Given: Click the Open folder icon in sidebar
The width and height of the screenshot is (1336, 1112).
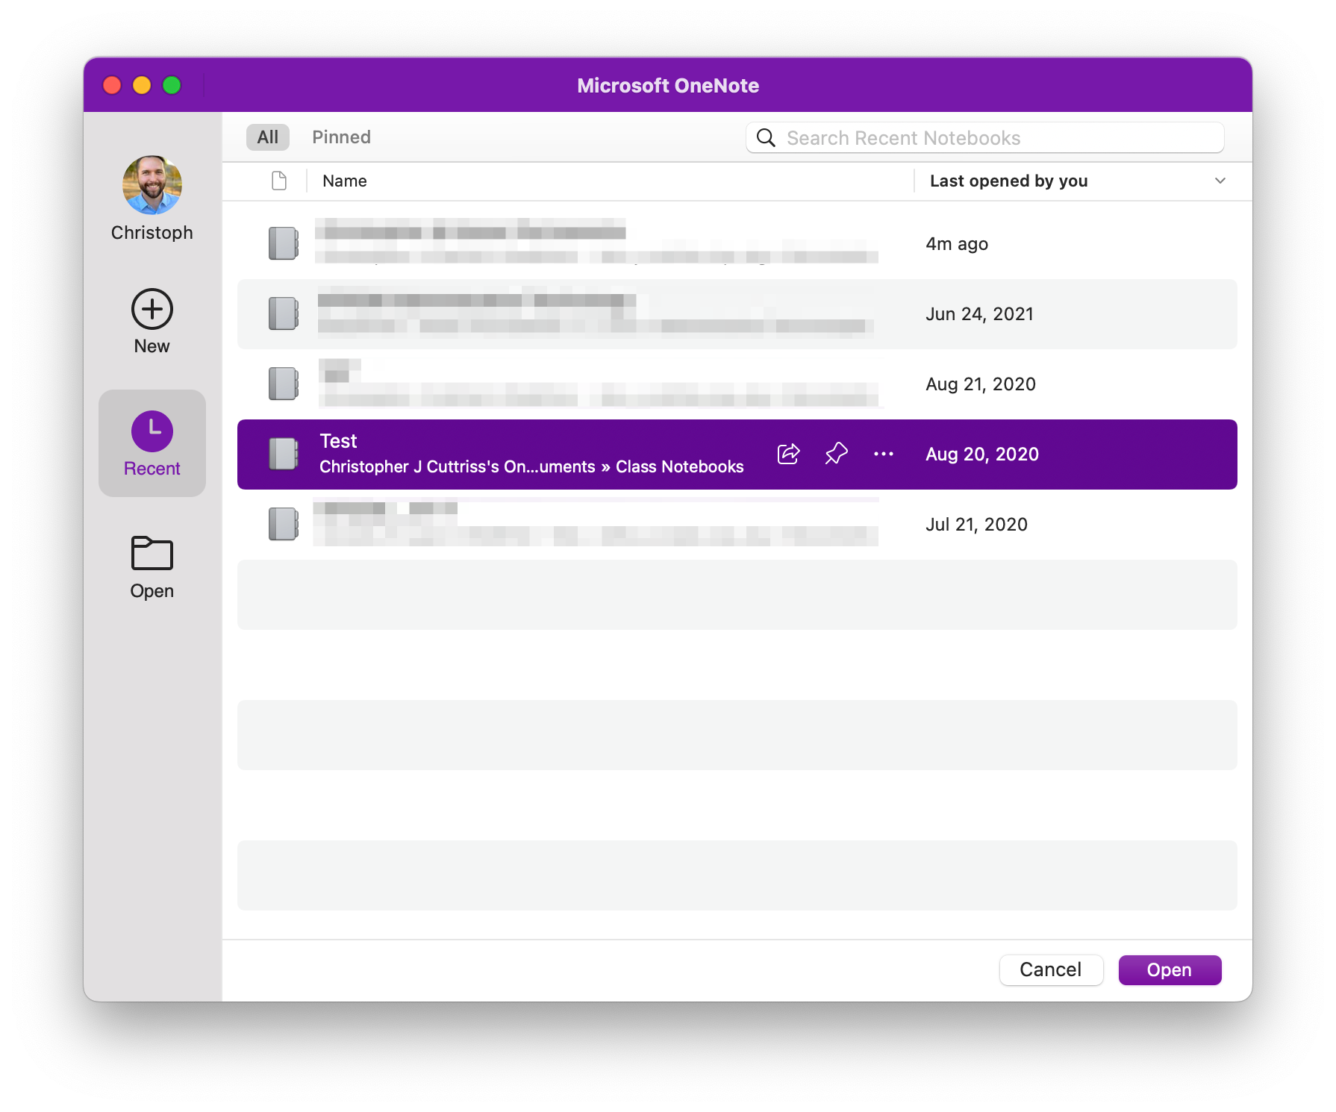Looking at the screenshot, I should [x=152, y=553].
